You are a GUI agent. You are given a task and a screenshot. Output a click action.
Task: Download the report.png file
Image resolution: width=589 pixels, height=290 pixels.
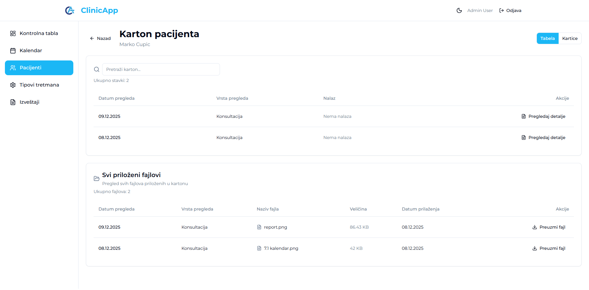(x=549, y=227)
